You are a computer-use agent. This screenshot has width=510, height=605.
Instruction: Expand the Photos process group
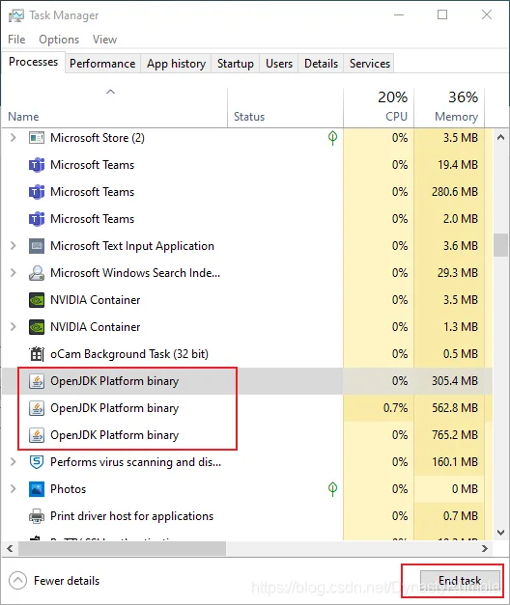(14, 489)
